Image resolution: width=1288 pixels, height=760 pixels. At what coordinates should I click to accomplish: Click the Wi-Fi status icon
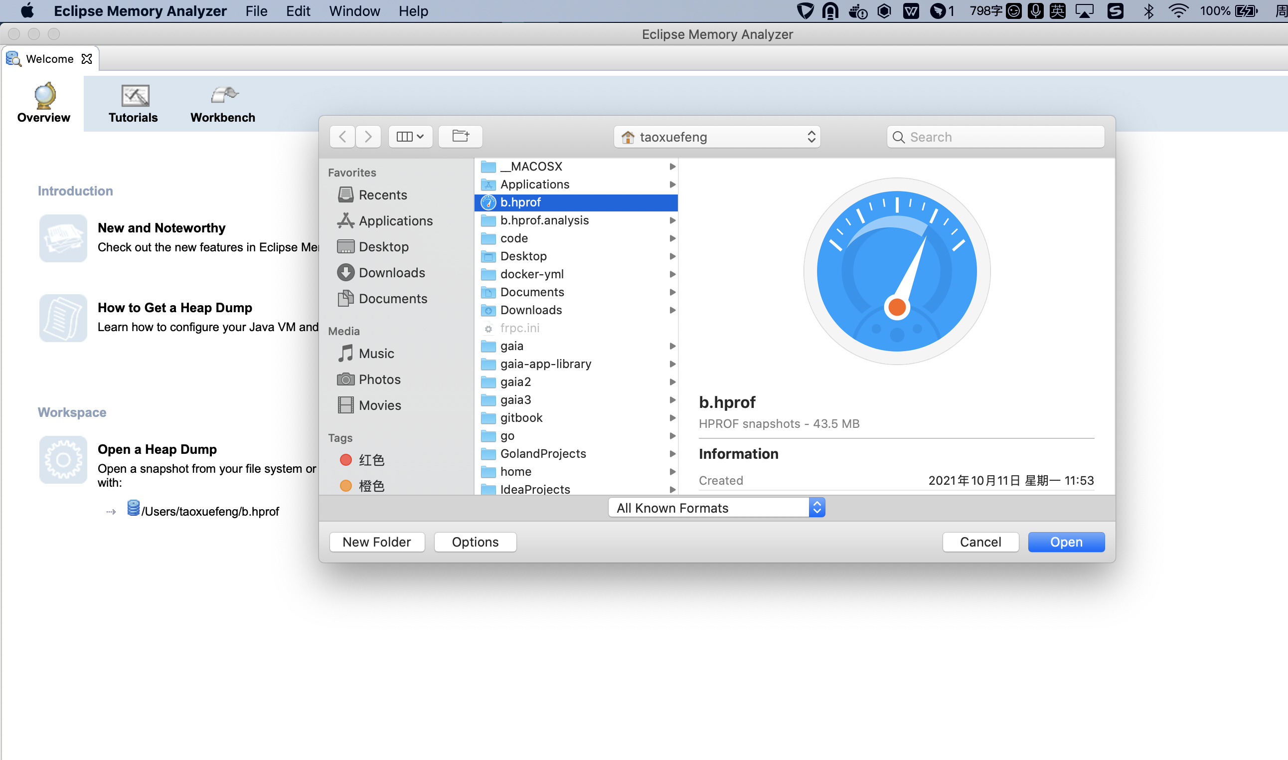coord(1177,11)
